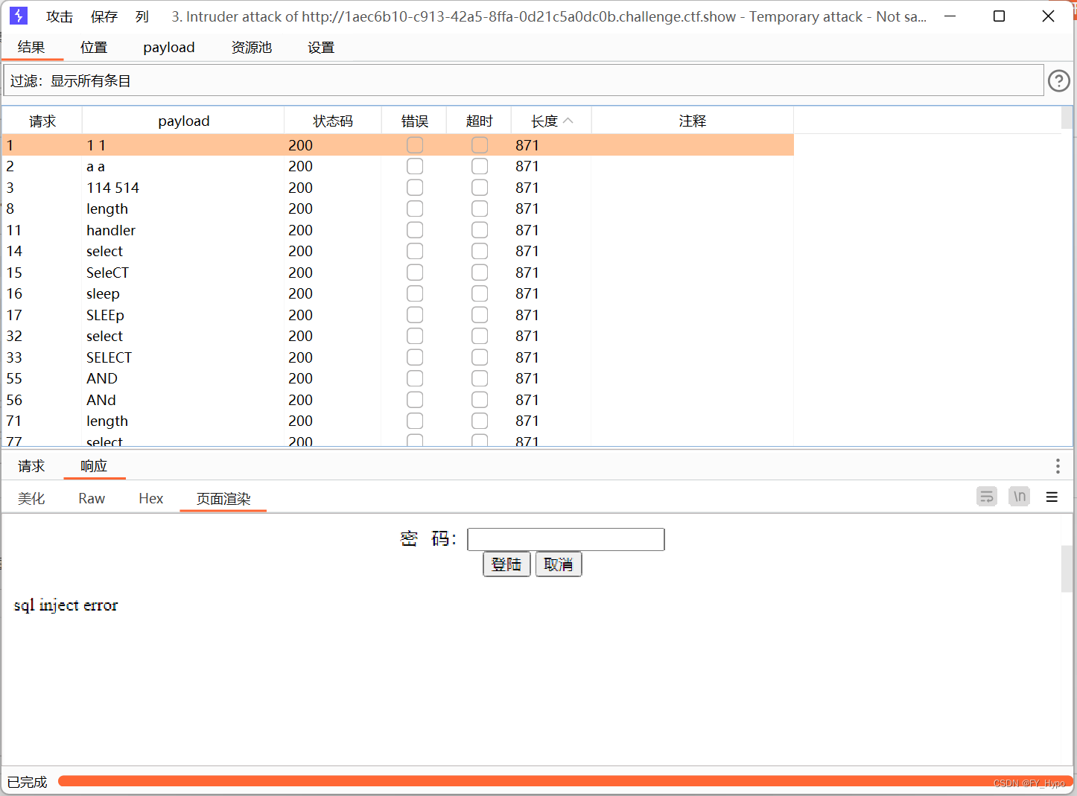1077x796 pixels.
Task: Tick the error checkbox for payload AND
Action: (415, 378)
